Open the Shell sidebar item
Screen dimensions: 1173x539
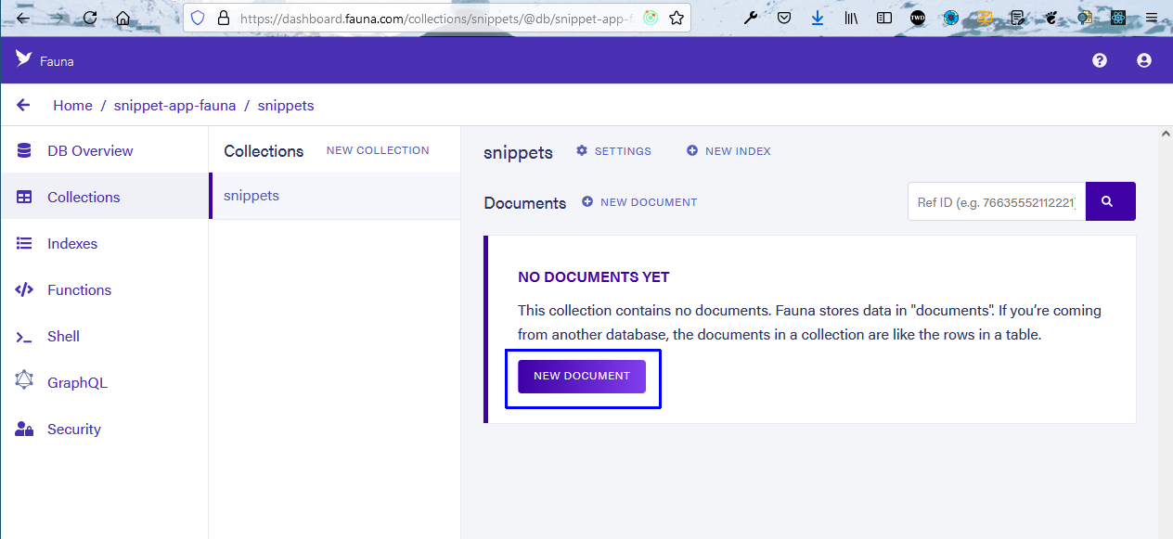pos(104,336)
